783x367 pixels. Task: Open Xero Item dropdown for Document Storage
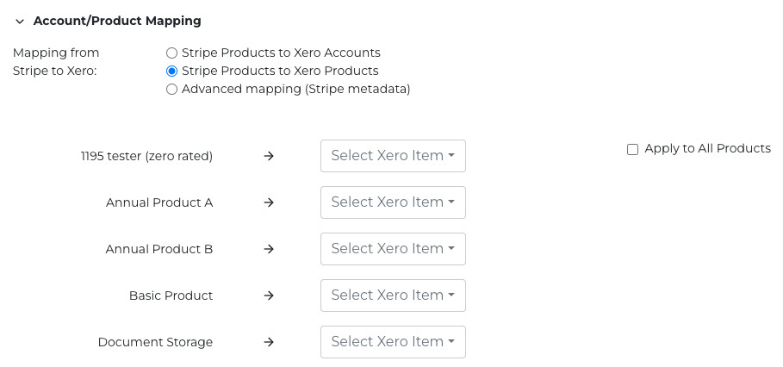click(x=393, y=342)
